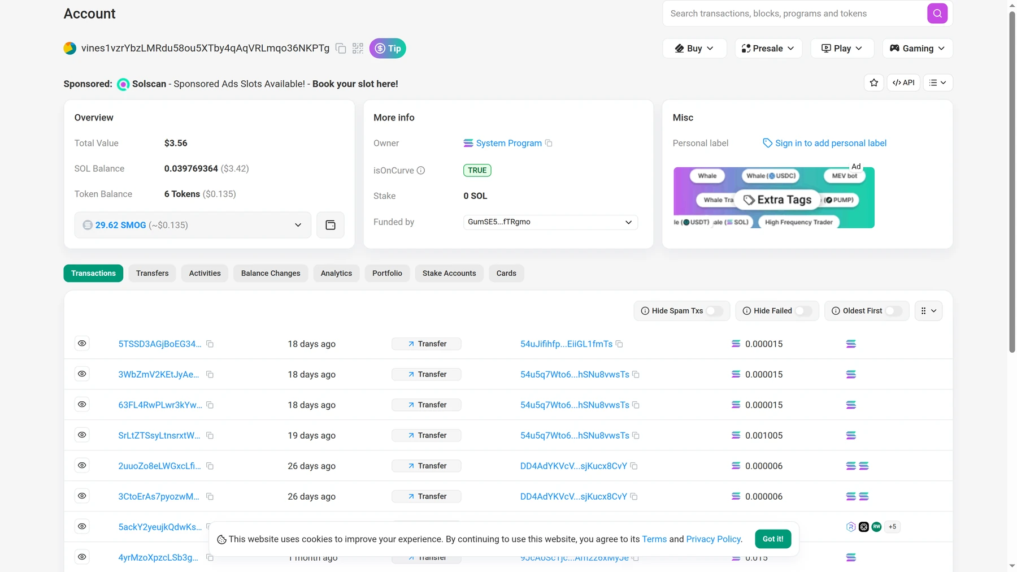This screenshot has width=1017, height=572.
Task: Select the Transactions tab
Action: click(x=93, y=274)
